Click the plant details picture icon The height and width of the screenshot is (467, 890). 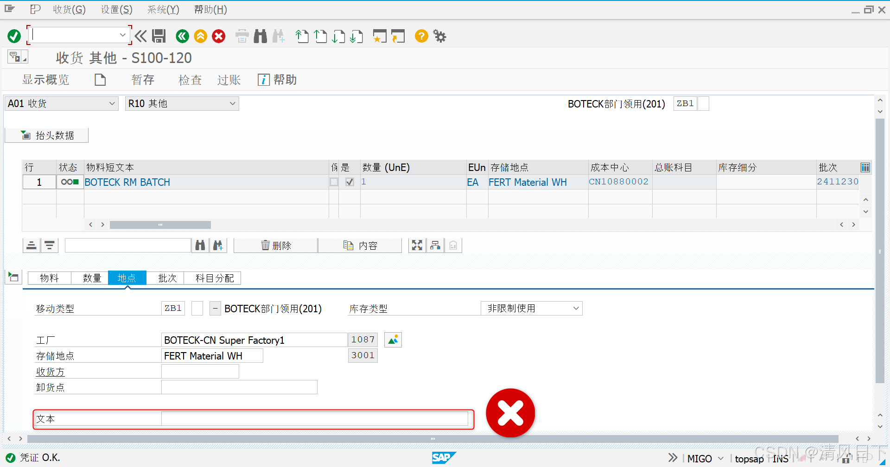(x=393, y=340)
